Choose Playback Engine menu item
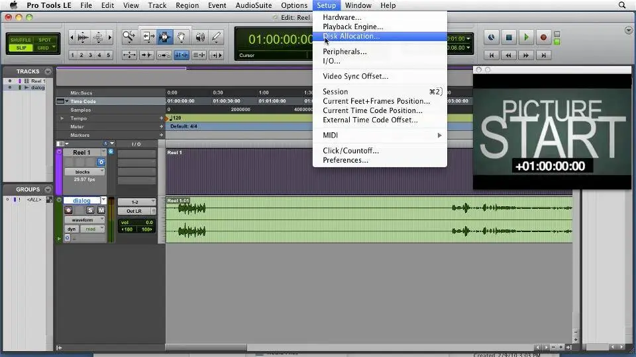 380,26
